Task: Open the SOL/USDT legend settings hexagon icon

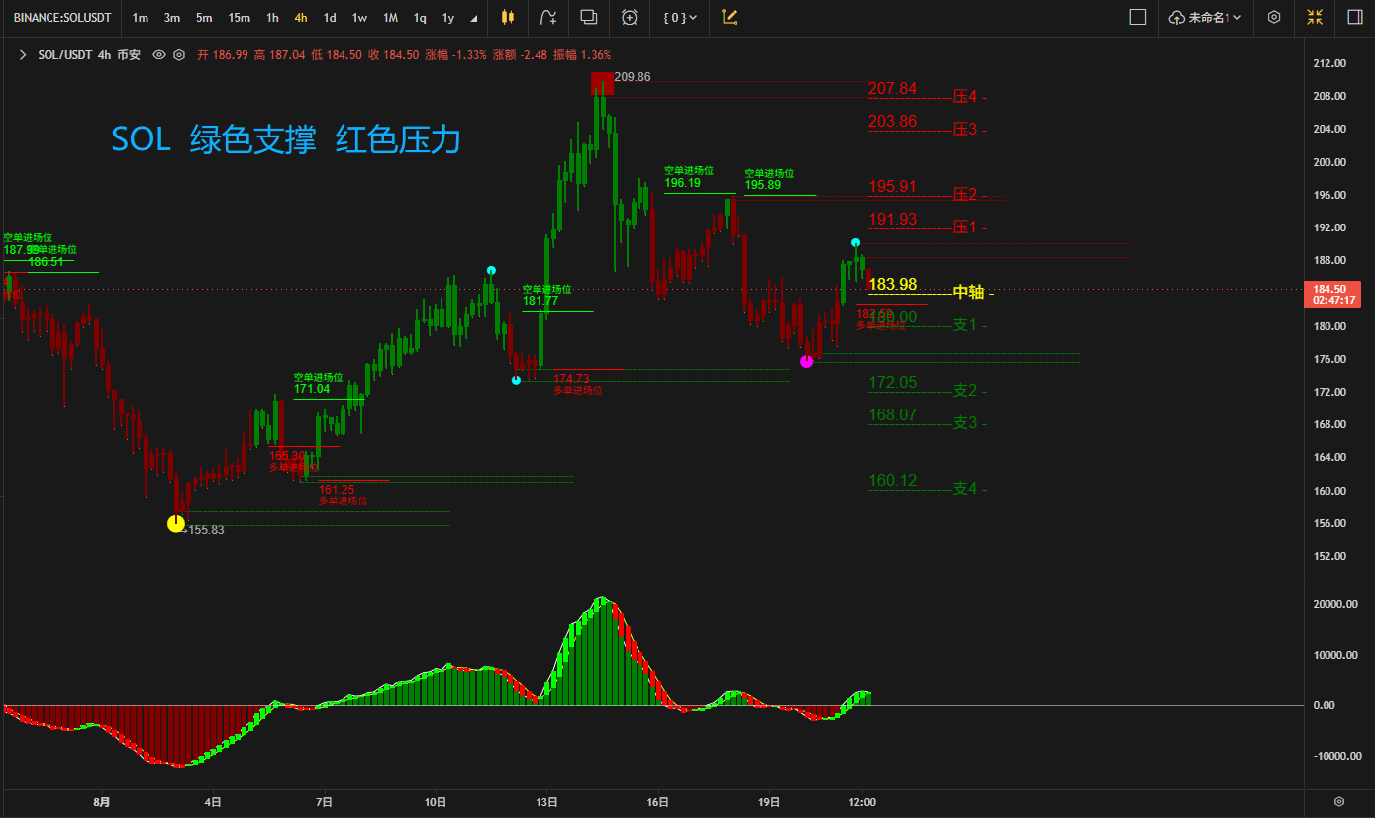Action: point(179,55)
